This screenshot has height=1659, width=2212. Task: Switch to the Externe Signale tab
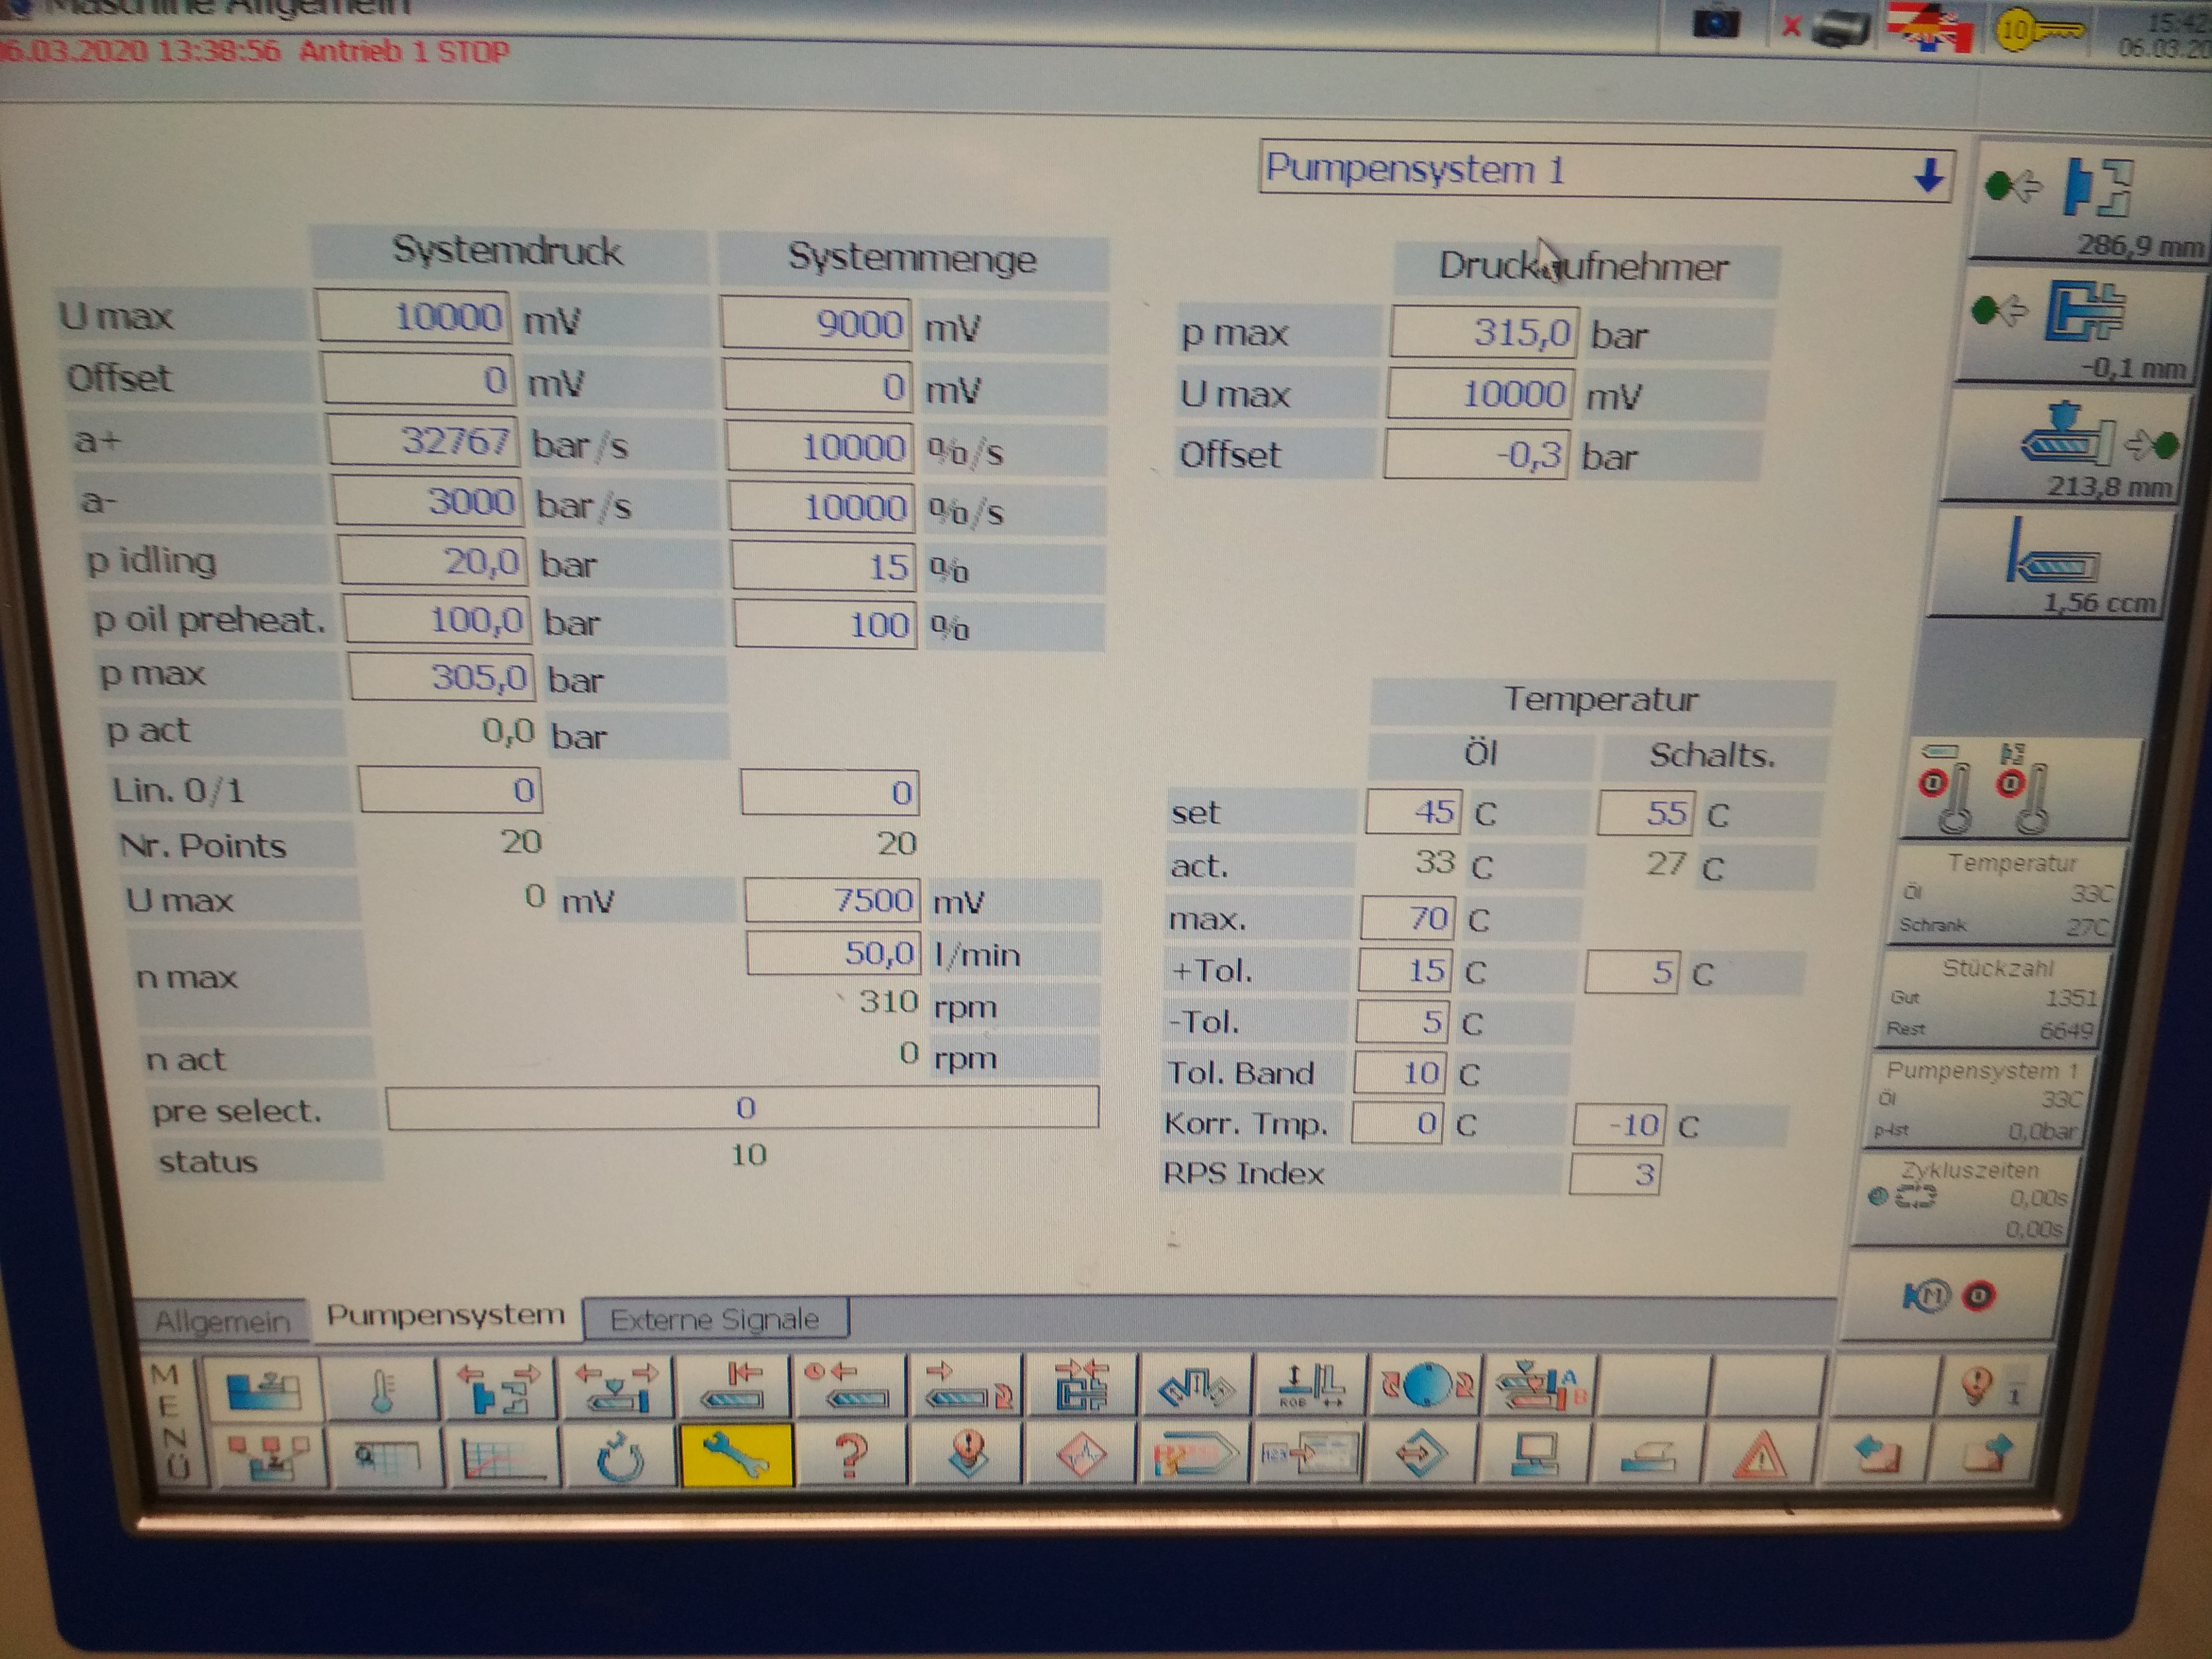(x=715, y=1320)
